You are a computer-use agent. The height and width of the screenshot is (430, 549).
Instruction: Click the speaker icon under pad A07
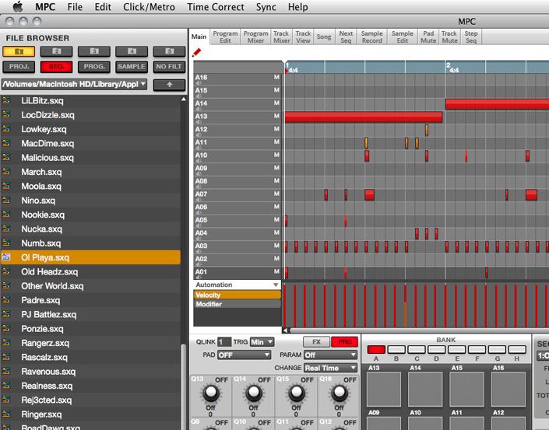(197, 200)
